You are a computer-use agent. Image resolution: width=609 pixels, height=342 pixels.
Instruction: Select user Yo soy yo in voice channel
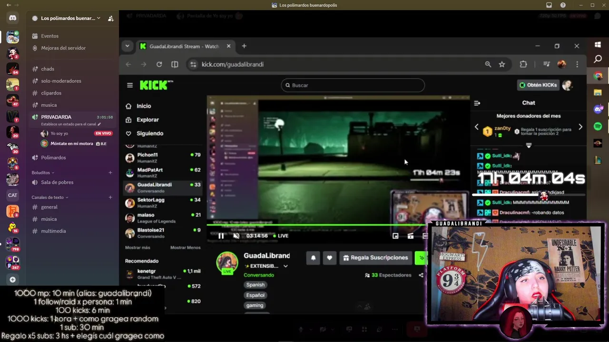pyautogui.click(x=59, y=133)
